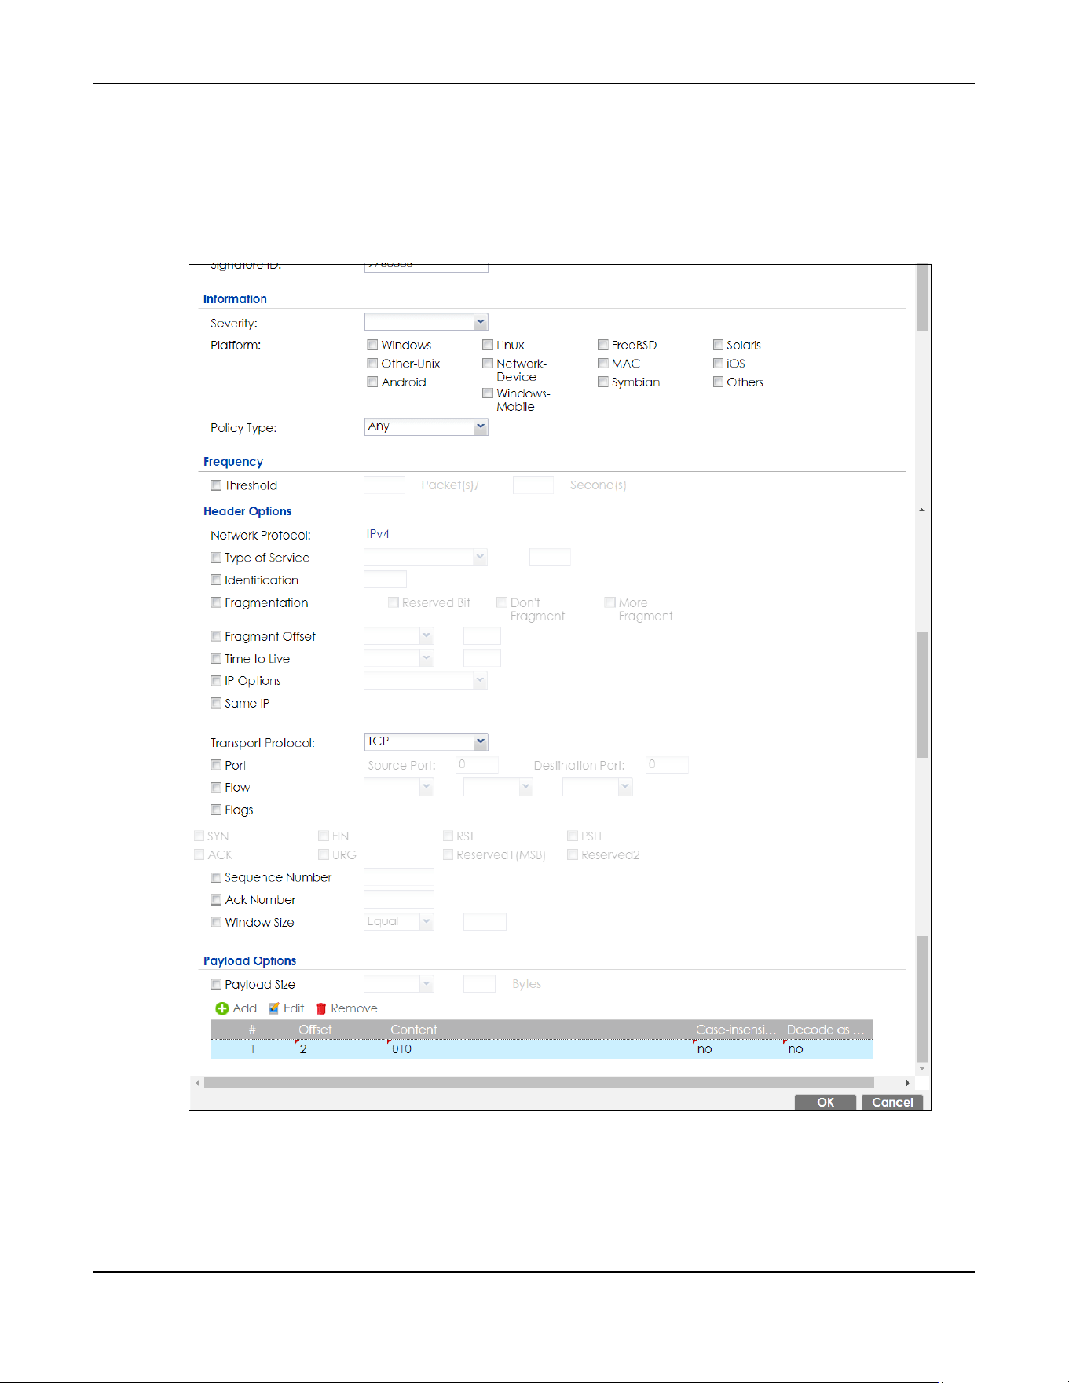The width and height of the screenshot is (1069, 1383).
Task: Enable the iOS platform checkbox
Action: [x=718, y=363]
